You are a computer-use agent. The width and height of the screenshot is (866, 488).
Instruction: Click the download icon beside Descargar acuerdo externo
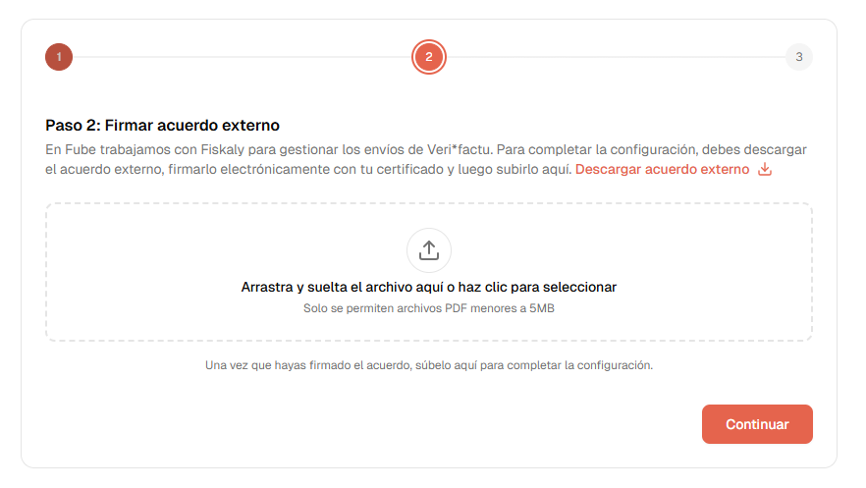tap(765, 170)
